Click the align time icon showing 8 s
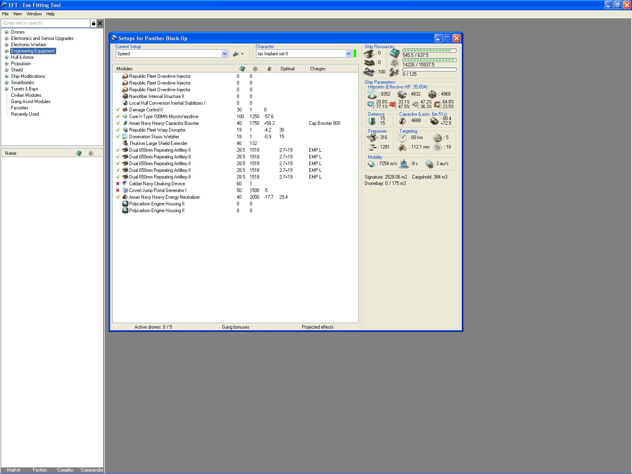The height and width of the screenshot is (474, 632). (404, 164)
